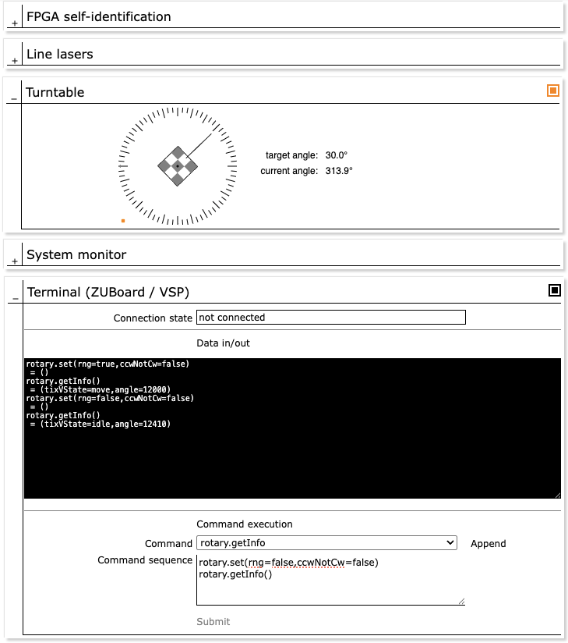Click the black square icon in Terminal header
The image size is (568, 643).
(554, 290)
